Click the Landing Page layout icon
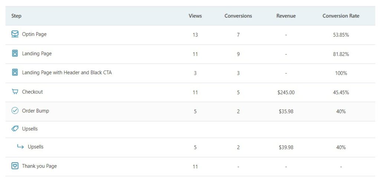The image size is (380, 181). pos(15,53)
